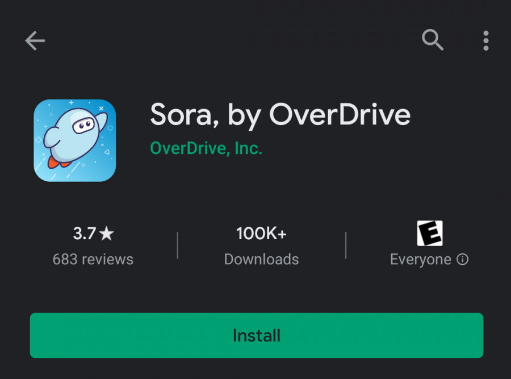Viewport: 511px width, 379px height.
Task: Tap the Everyone rating label
Action: pos(421,260)
